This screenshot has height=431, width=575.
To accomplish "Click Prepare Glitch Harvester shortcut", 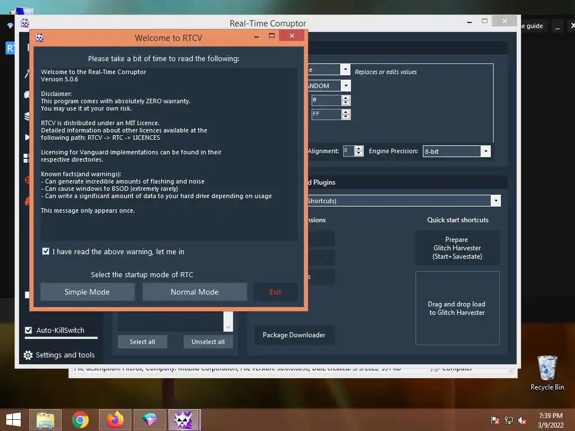I will 457,247.
